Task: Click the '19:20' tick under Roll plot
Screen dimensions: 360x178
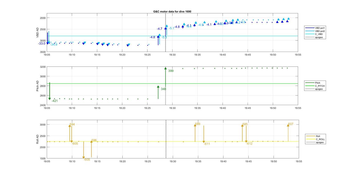Action: coord(122,161)
